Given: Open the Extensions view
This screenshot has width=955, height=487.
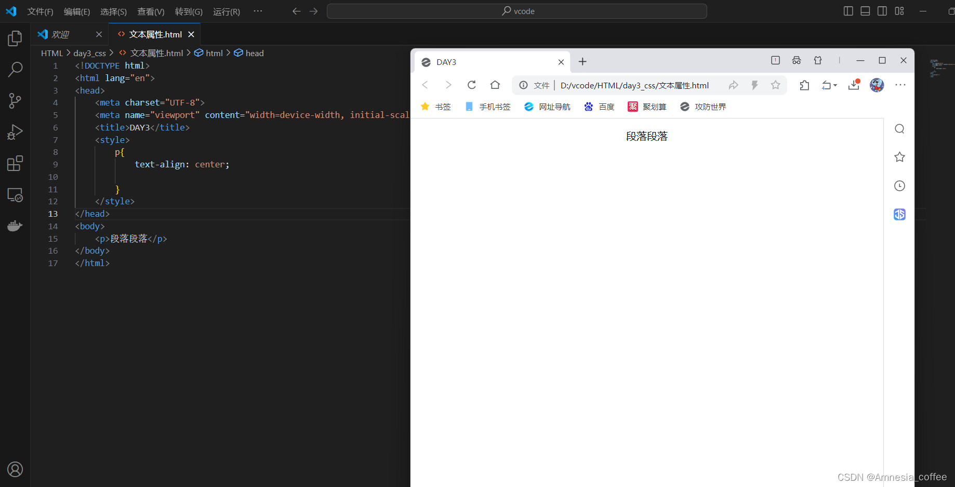Looking at the screenshot, I should [x=15, y=163].
